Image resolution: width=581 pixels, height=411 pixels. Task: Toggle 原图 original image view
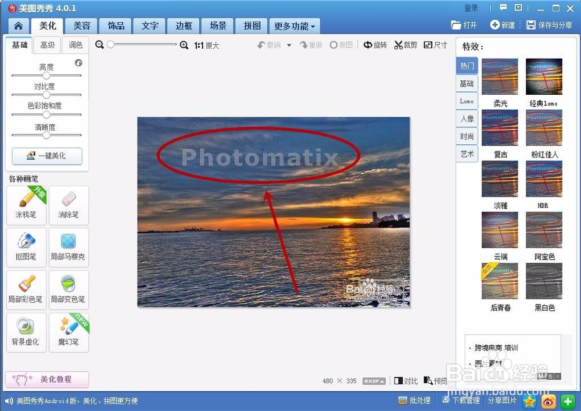(x=341, y=45)
